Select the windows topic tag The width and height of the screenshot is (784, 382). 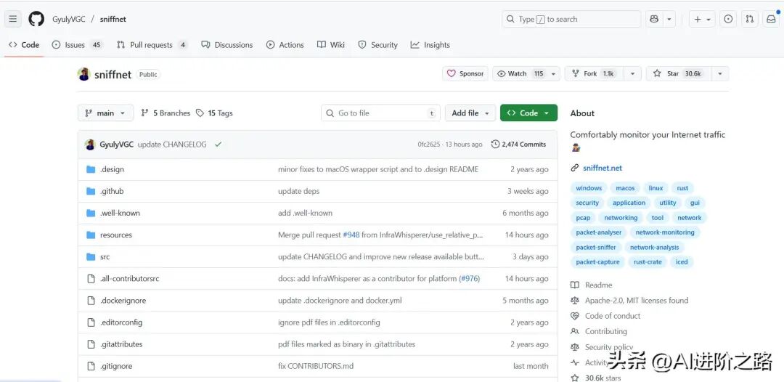[589, 189]
